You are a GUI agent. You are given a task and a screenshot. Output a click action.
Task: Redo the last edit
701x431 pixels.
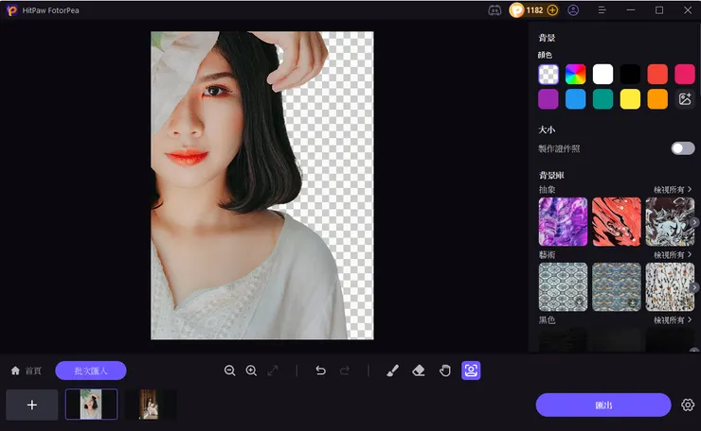pos(344,371)
